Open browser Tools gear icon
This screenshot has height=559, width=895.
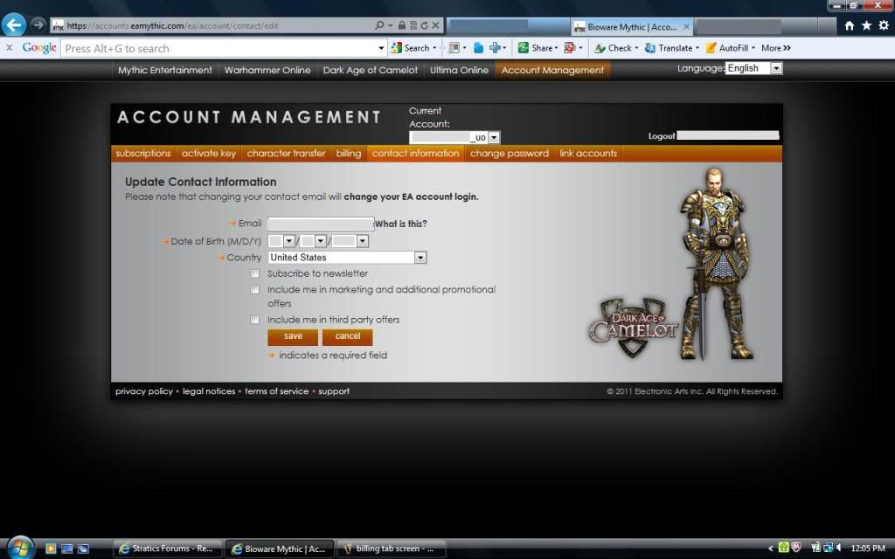(884, 25)
